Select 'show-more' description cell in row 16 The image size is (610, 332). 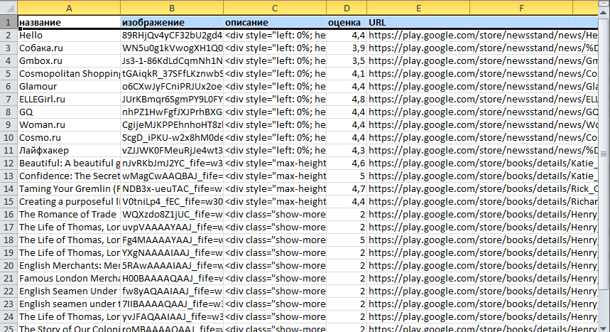(275, 214)
